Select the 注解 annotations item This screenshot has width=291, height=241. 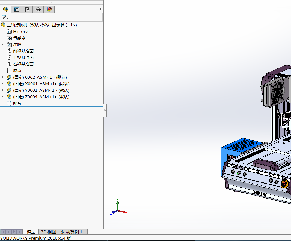17,45
